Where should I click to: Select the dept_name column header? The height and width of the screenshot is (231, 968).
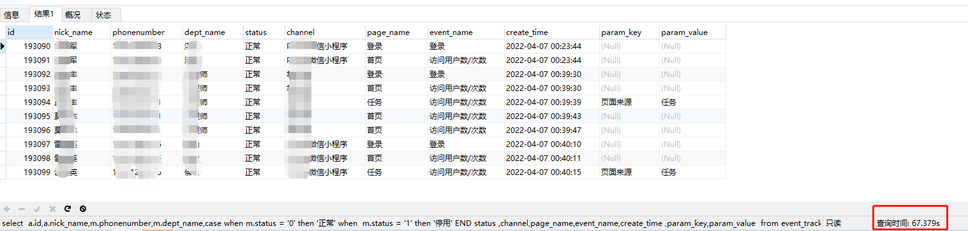(213, 32)
